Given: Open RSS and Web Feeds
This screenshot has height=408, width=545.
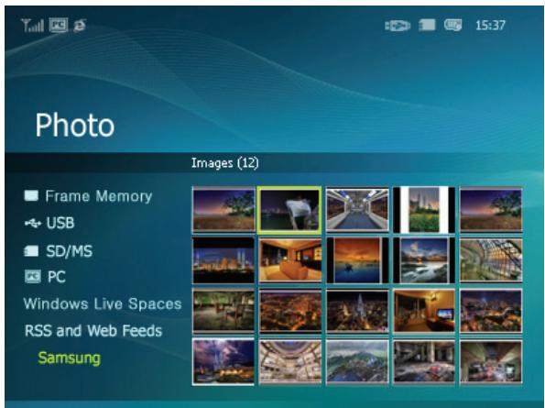Looking at the screenshot, I should (x=93, y=331).
